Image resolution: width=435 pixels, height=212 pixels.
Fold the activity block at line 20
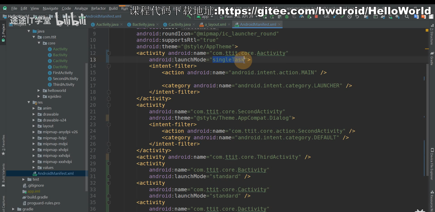(109, 105)
